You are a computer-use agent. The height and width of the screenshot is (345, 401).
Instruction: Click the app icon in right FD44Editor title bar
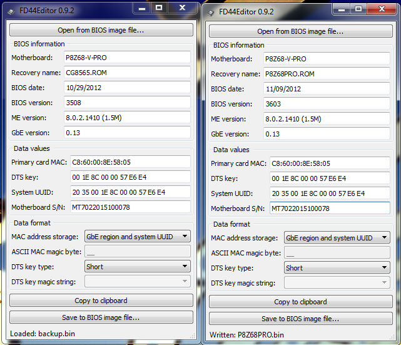click(x=210, y=13)
